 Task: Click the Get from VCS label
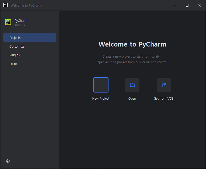164,99
